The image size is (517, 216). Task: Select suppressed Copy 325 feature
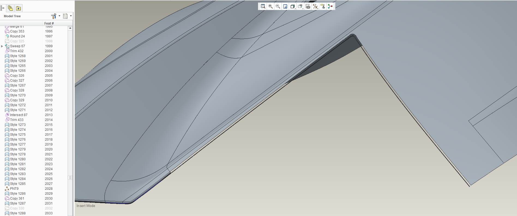pos(17,41)
